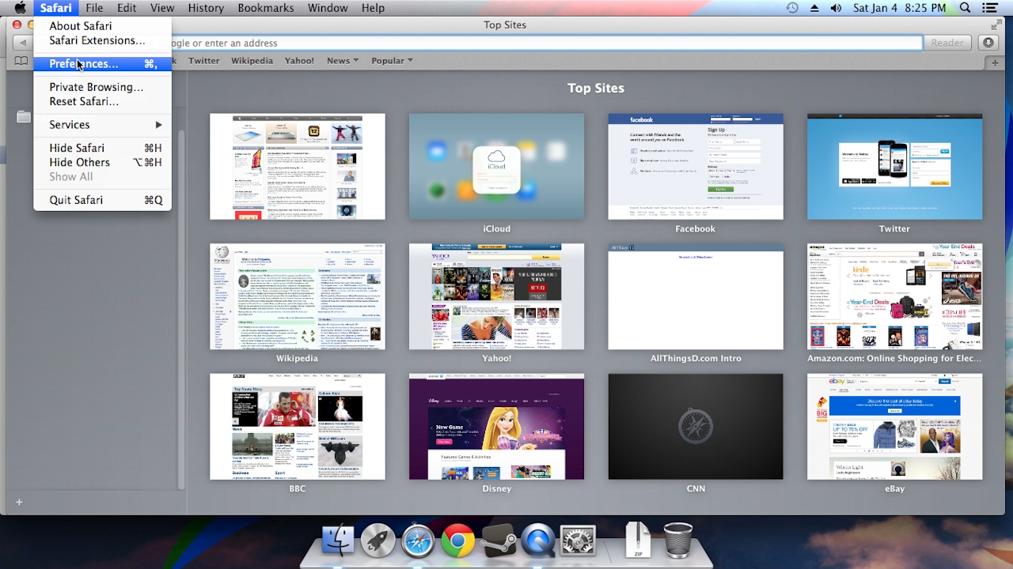Open the volume control in menu bar
The height and width of the screenshot is (569, 1013).
(x=837, y=8)
